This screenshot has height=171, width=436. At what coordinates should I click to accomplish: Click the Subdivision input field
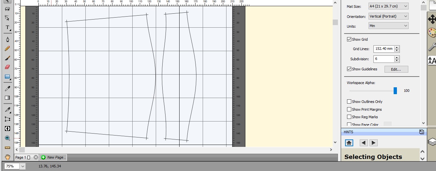[x=384, y=59]
